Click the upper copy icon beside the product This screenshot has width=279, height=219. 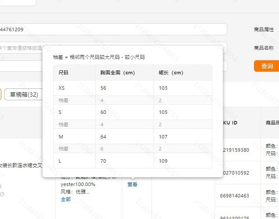tap(1, 186)
